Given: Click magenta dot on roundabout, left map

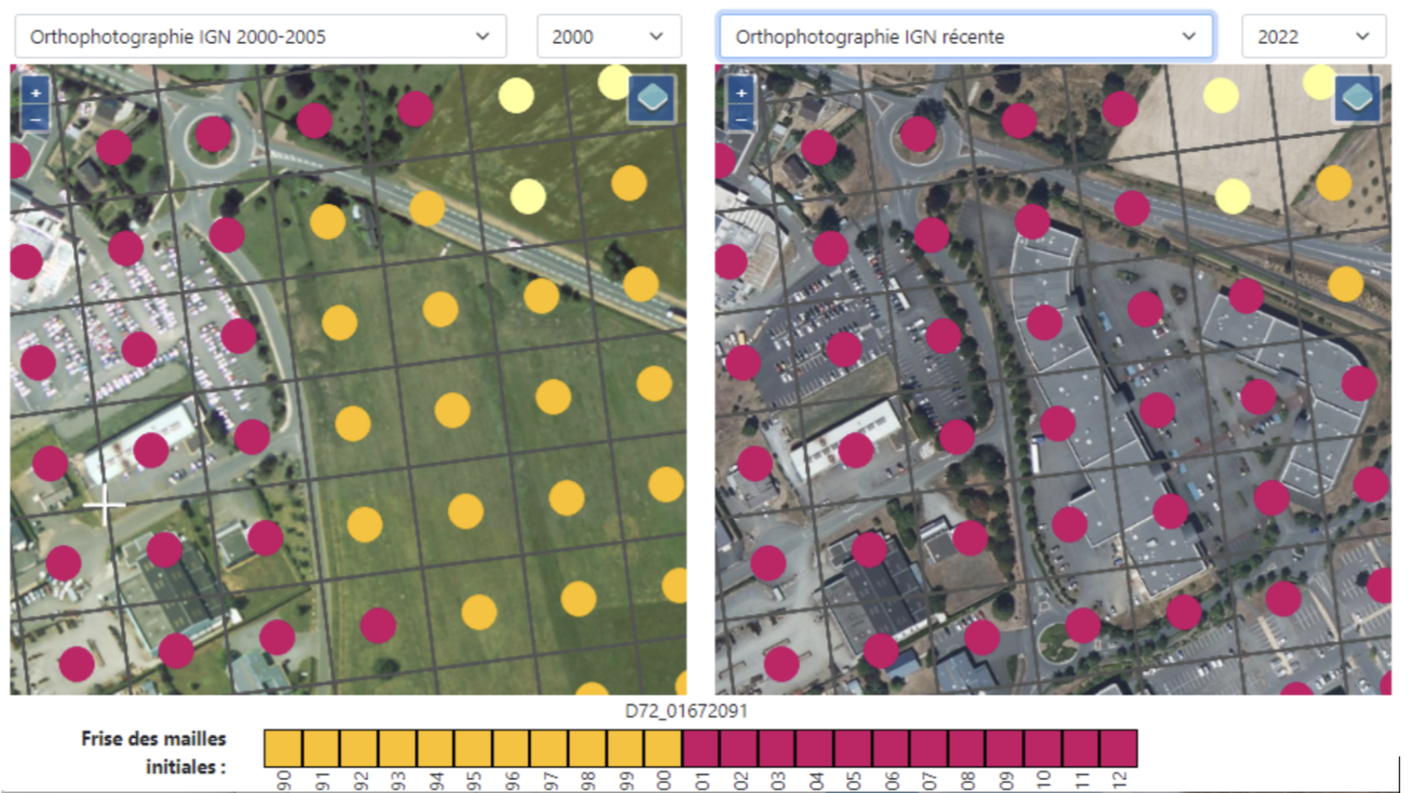Looking at the screenshot, I should pos(213,134).
